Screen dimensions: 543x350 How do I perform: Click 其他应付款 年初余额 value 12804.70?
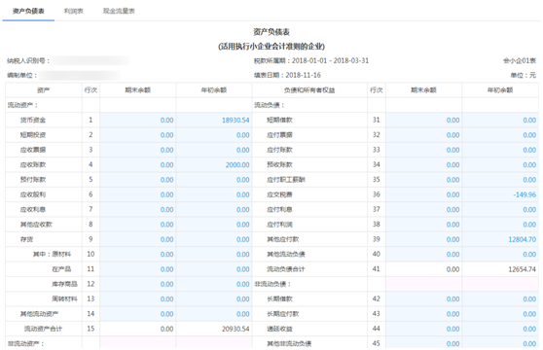pos(500,239)
